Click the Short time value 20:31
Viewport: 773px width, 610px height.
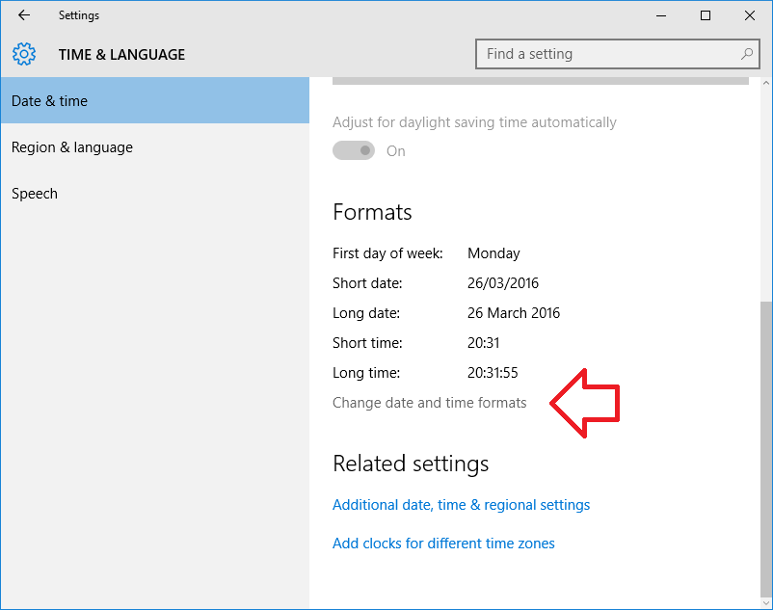pos(483,342)
